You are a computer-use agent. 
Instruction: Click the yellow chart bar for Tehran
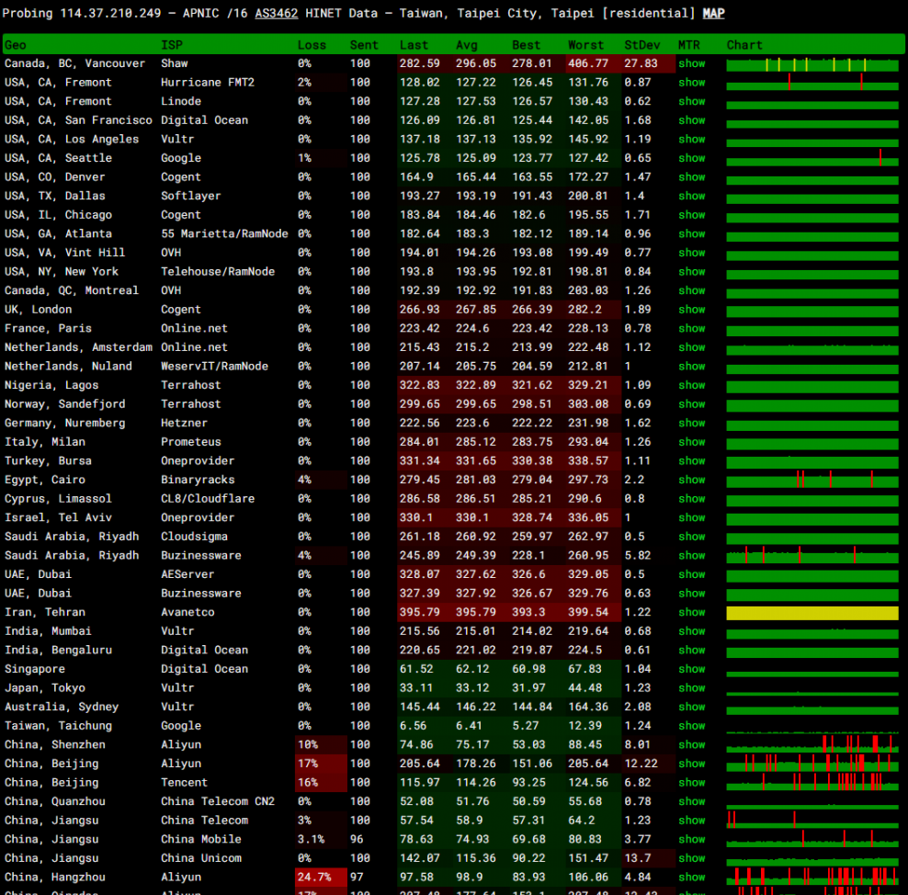tap(812, 613)
